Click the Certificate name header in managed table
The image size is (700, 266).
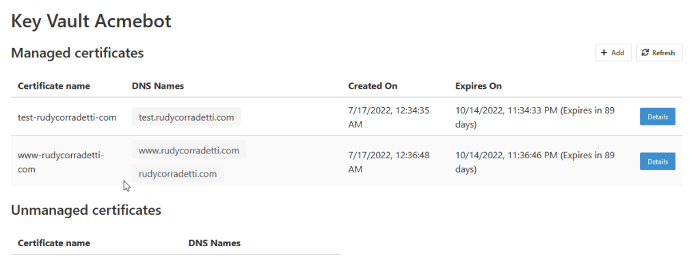(x=53, y=86)
